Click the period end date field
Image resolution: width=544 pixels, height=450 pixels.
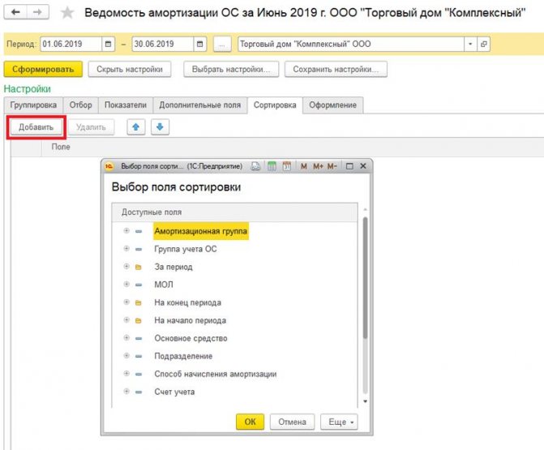click(163, 44)
